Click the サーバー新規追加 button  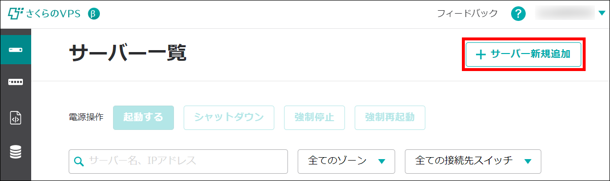tap(524, 54)
